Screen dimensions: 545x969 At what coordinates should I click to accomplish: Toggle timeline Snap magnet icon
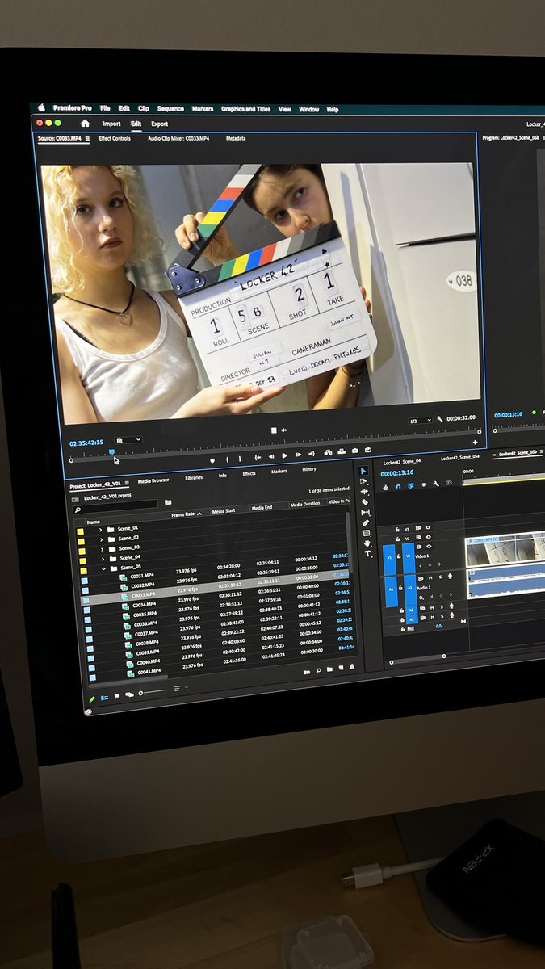(398, 487)
